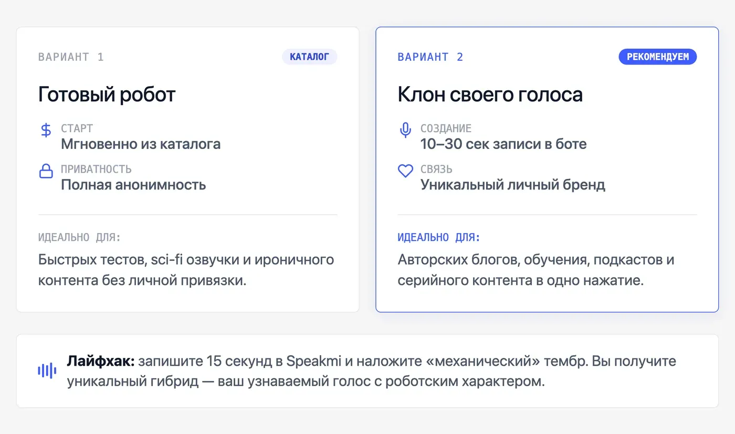Click the label "ВАРИАНТ 2"
This screenshot has width=735, height=434.
tap(430, 57)
